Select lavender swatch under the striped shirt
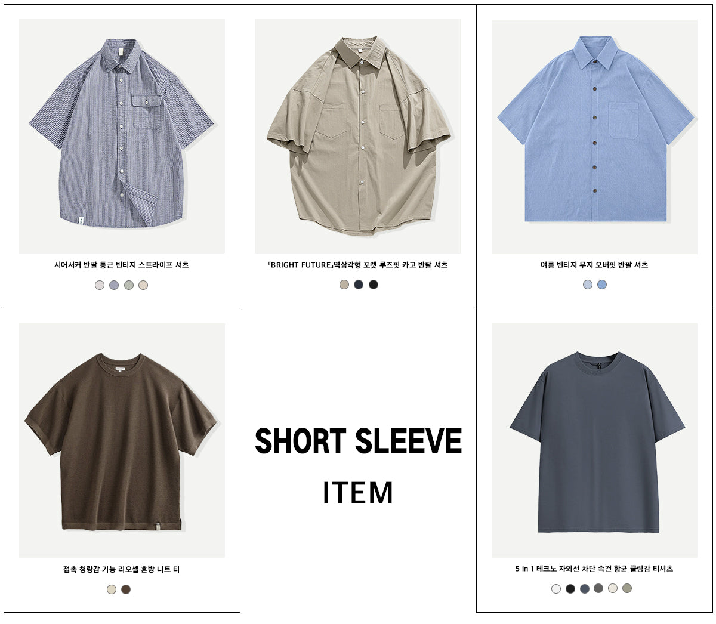Viewport: 716px width, 624px height. point(114,285)
